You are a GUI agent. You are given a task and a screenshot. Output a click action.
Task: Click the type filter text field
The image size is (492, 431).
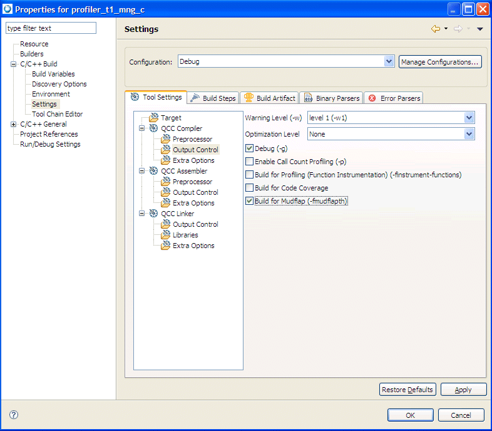click(x=51, y=28)
